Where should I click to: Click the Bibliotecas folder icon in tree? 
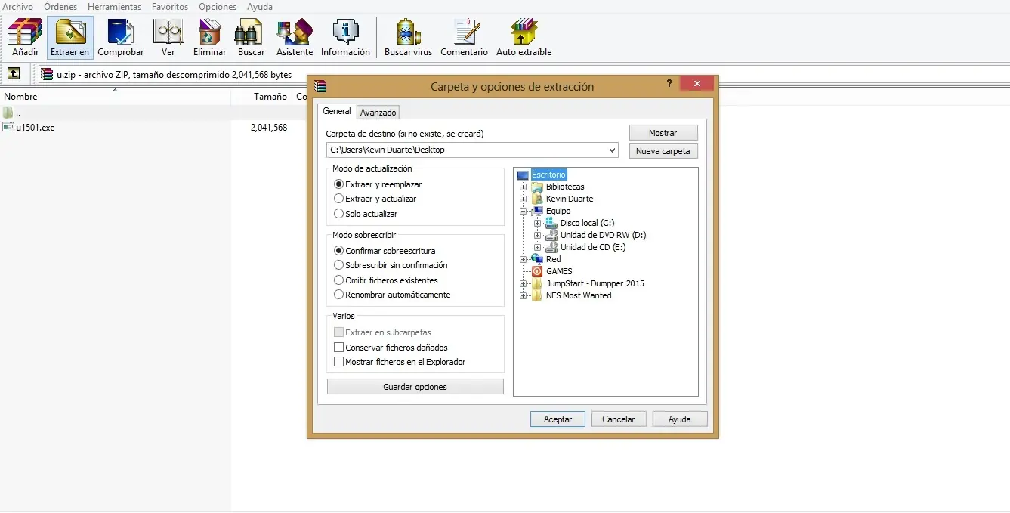coord(537,187)
